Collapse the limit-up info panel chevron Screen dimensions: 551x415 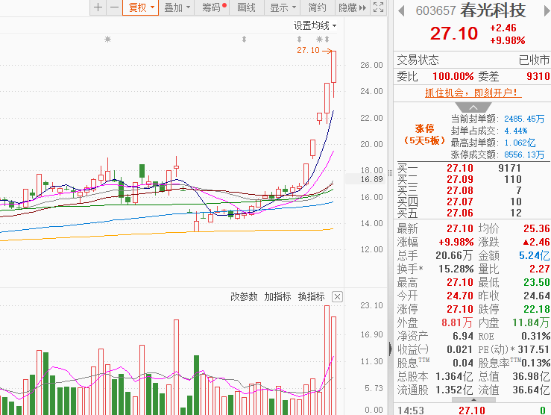(x=473, y=107)
